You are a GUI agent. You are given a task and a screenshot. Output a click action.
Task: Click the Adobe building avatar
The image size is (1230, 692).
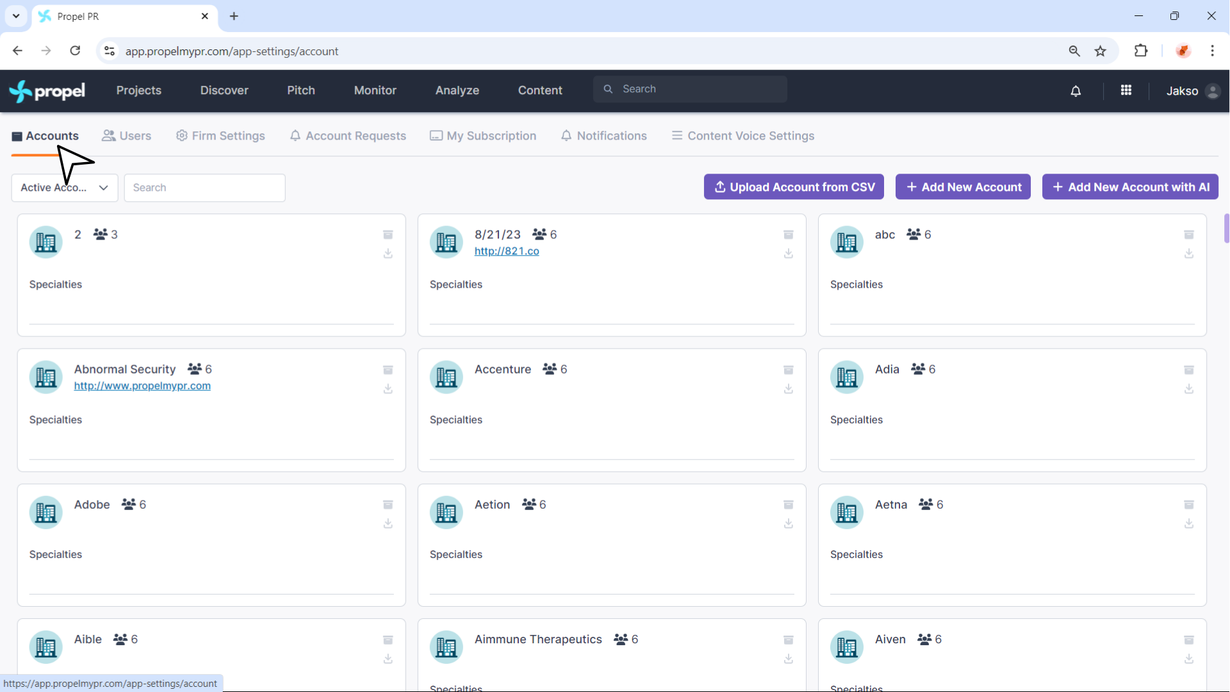pos(45,513)
